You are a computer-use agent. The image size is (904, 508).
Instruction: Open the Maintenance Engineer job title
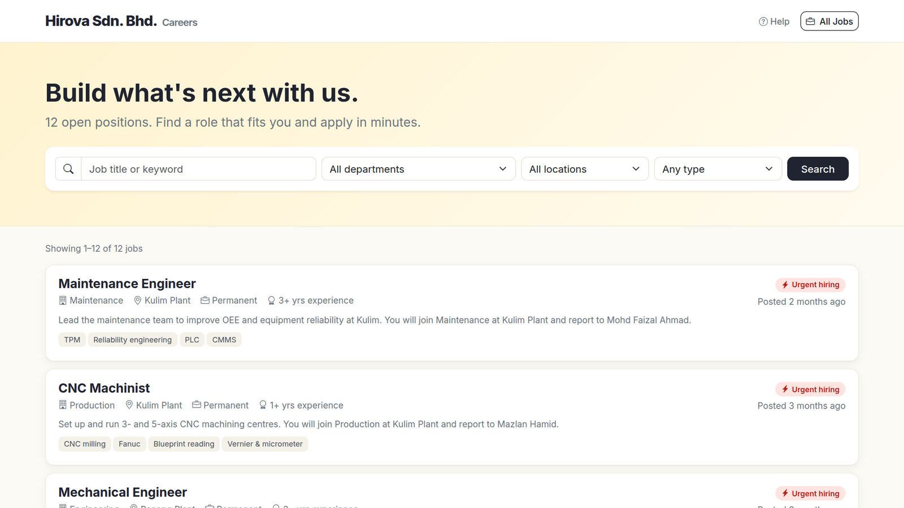pos(127,283)
